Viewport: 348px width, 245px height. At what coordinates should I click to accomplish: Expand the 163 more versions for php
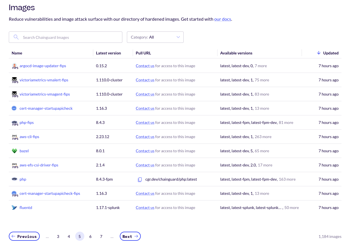click(287, 179)
